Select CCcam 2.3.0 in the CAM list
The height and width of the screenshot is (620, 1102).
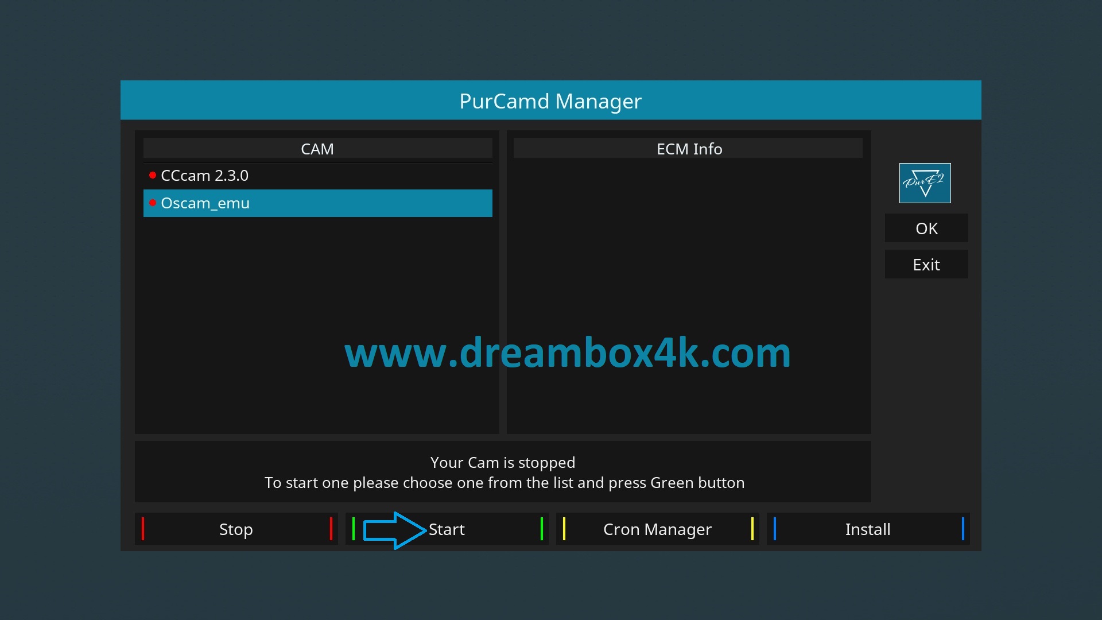coord(317,176)
